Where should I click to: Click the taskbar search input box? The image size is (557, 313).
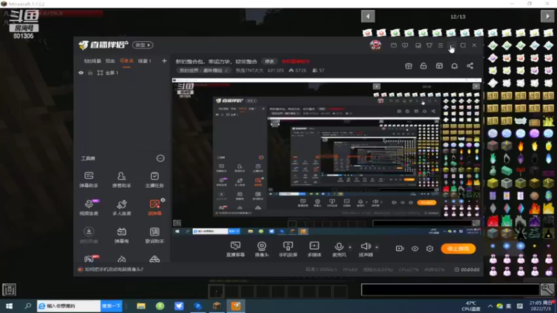pos(69,306)
